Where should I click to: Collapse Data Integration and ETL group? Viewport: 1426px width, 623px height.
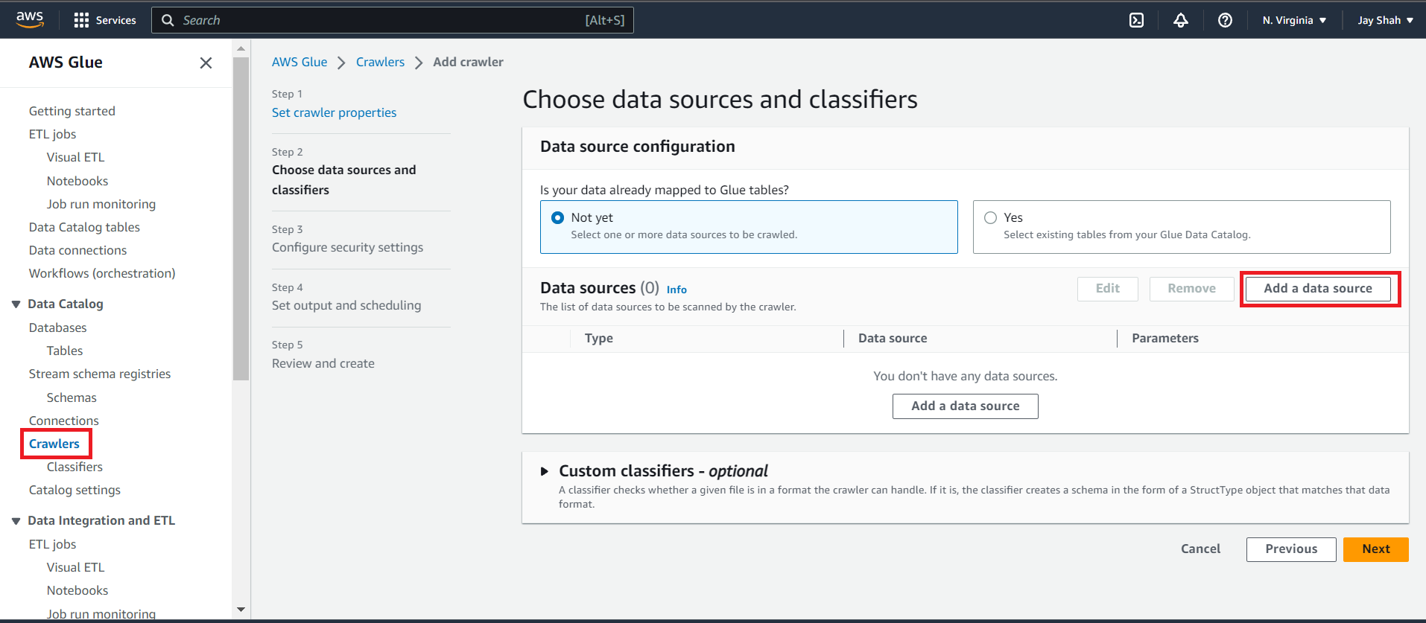click(16, 521)
